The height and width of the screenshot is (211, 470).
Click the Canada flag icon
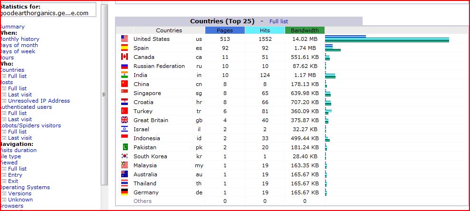(125, 57)
